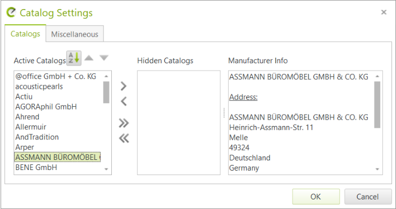
Task: Move all catalogs to active with double left arrows
Action: [x=124, y=138]
